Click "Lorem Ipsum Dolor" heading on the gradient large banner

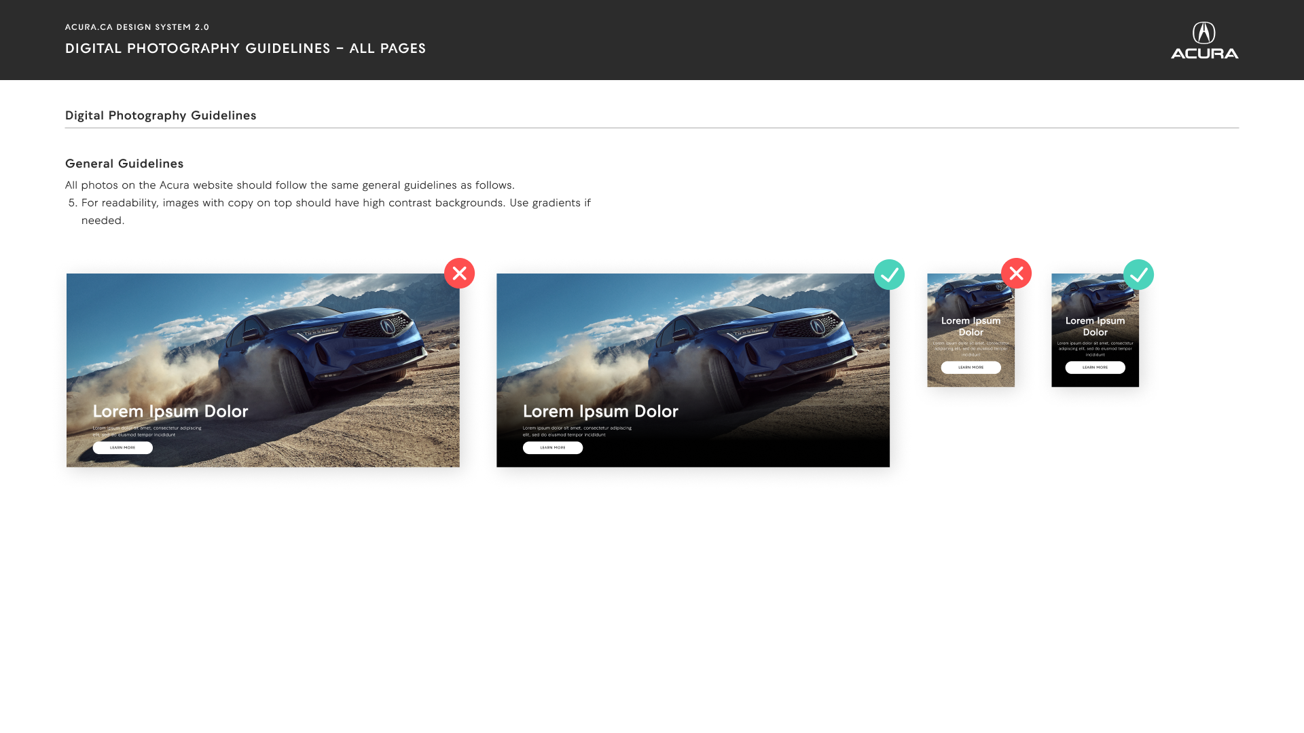pyautogui.click(x=600, y=411)
